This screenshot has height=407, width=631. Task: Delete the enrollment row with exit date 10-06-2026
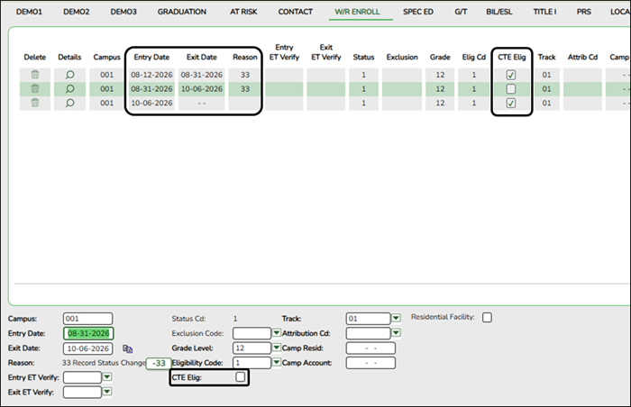click(35, 89)
